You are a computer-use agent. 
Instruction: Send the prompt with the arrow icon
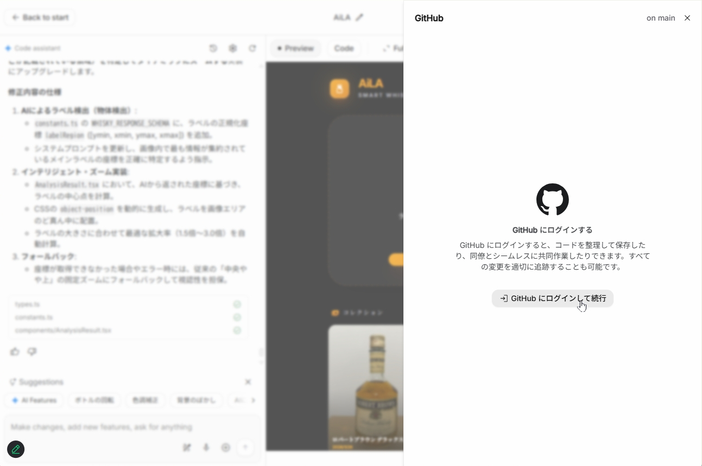coord(245,448)
